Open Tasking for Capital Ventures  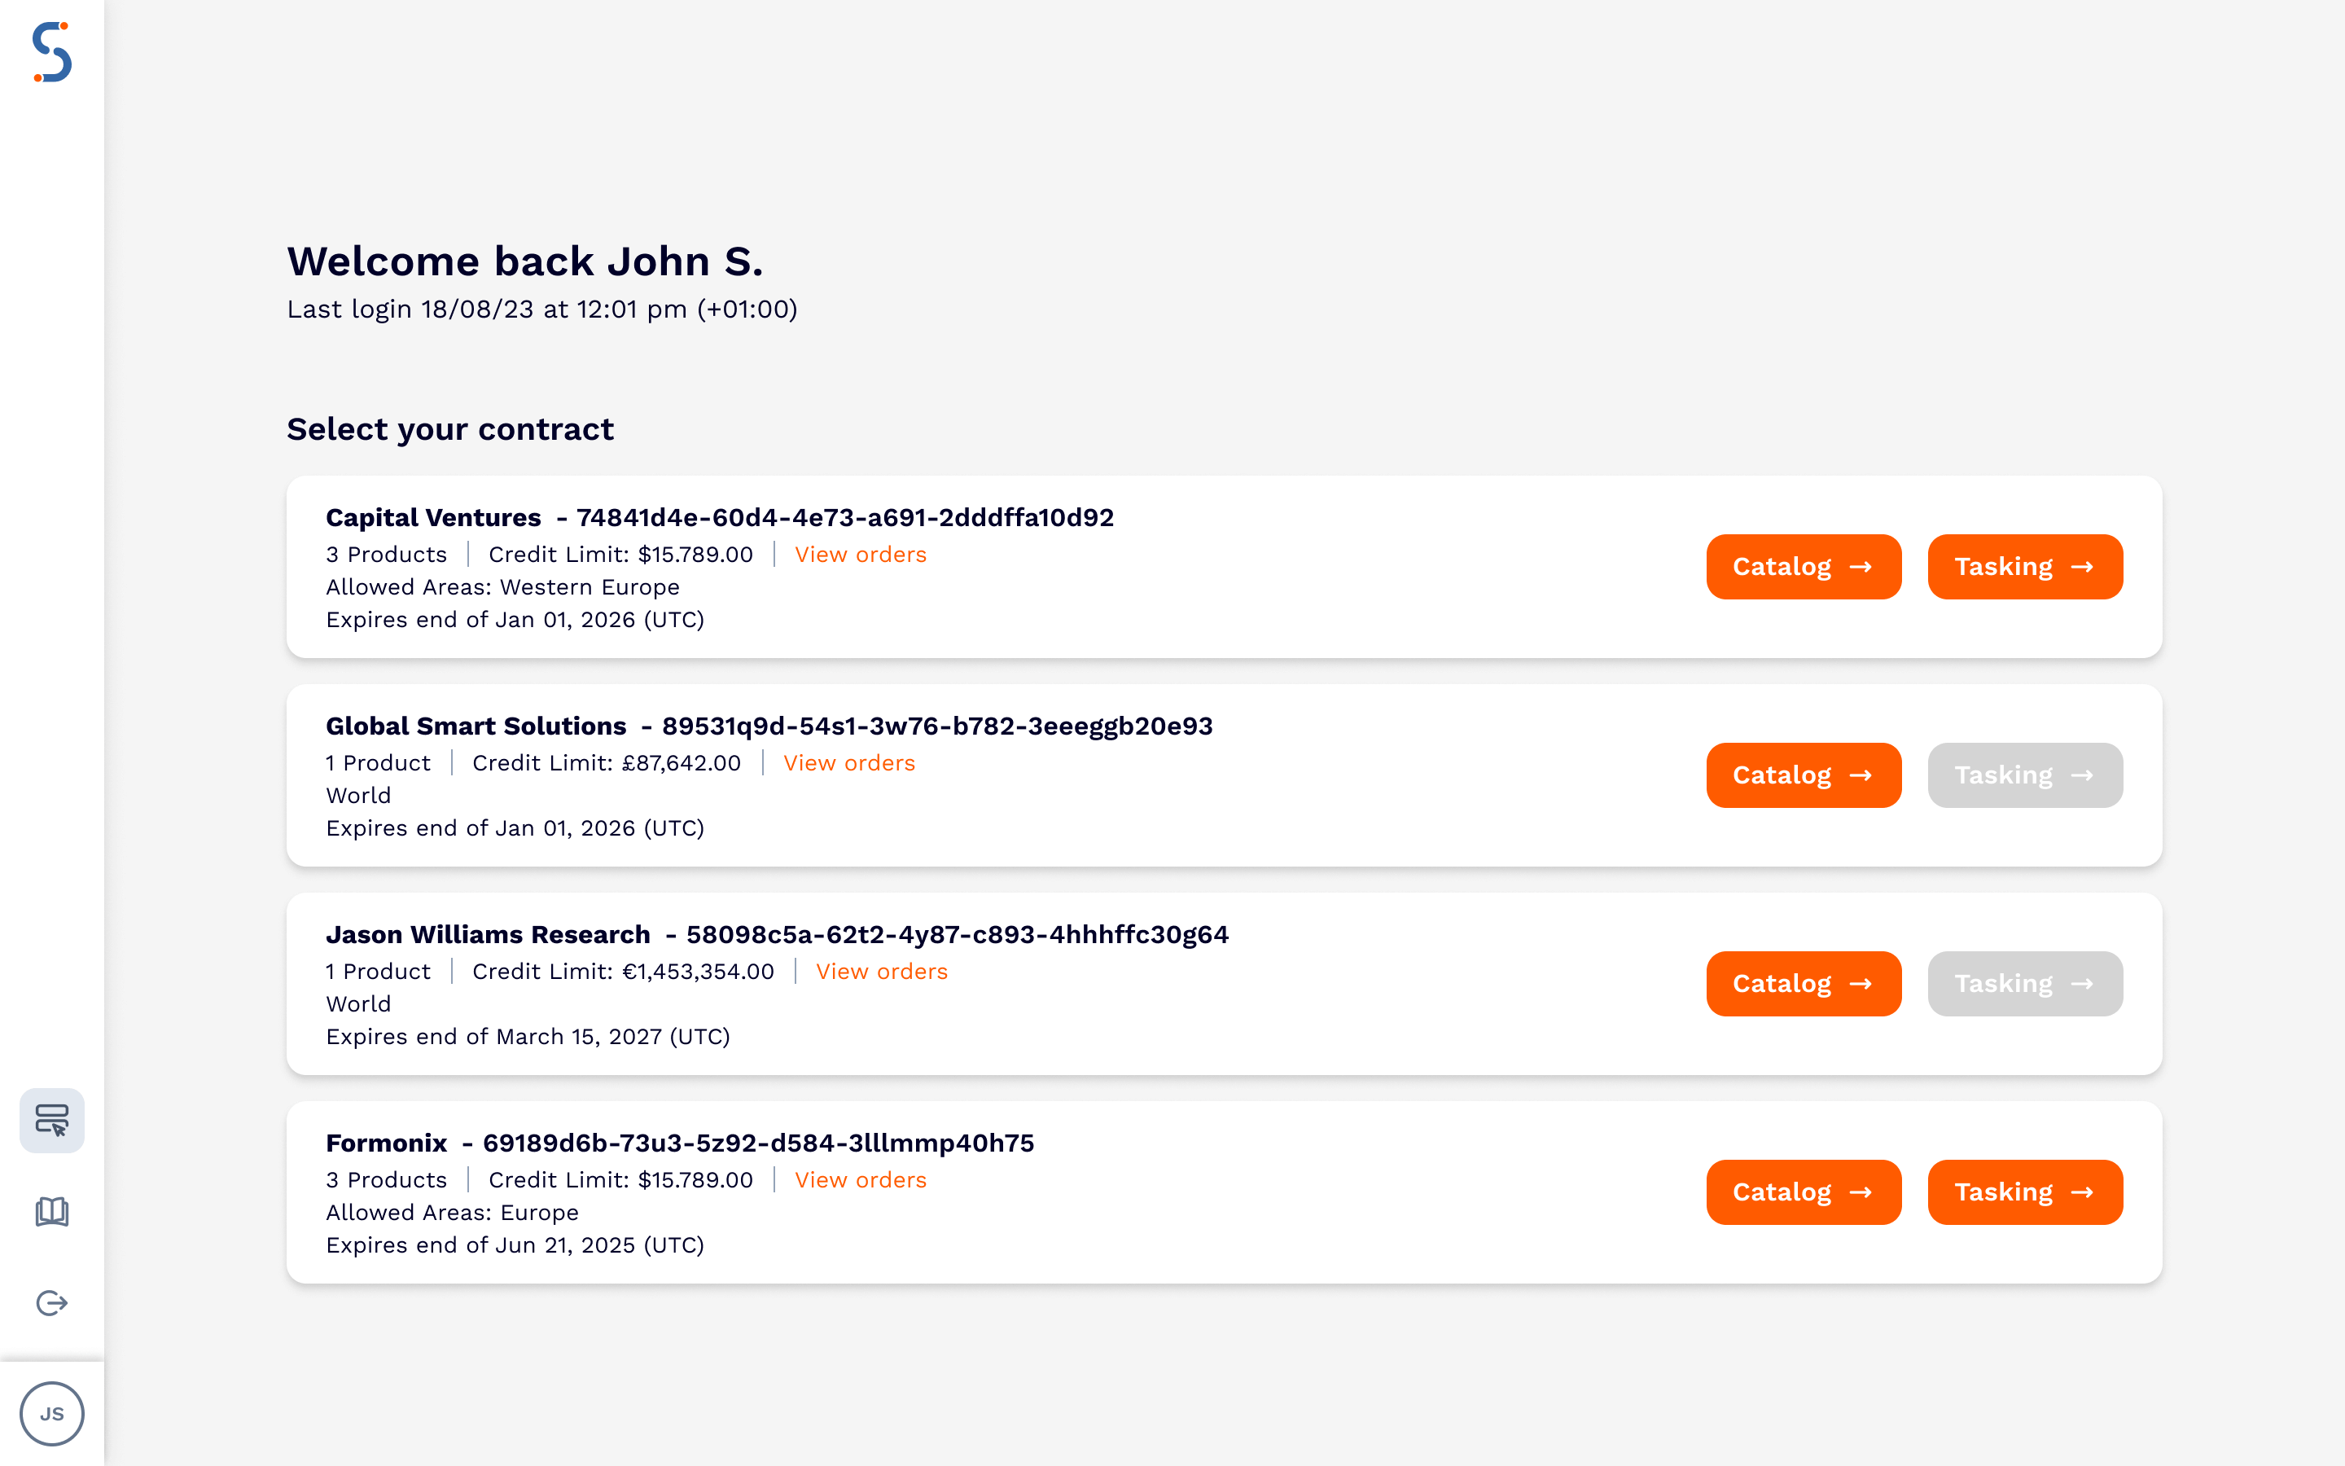click(x=2025, y=566)
